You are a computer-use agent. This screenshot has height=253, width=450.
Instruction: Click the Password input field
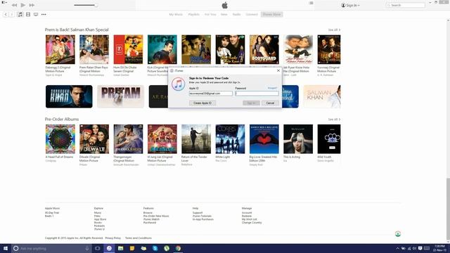(257, 93)
